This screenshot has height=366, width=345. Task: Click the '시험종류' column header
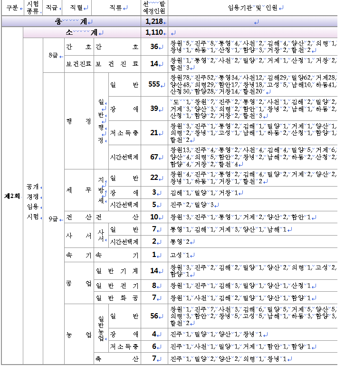[33, 8]
